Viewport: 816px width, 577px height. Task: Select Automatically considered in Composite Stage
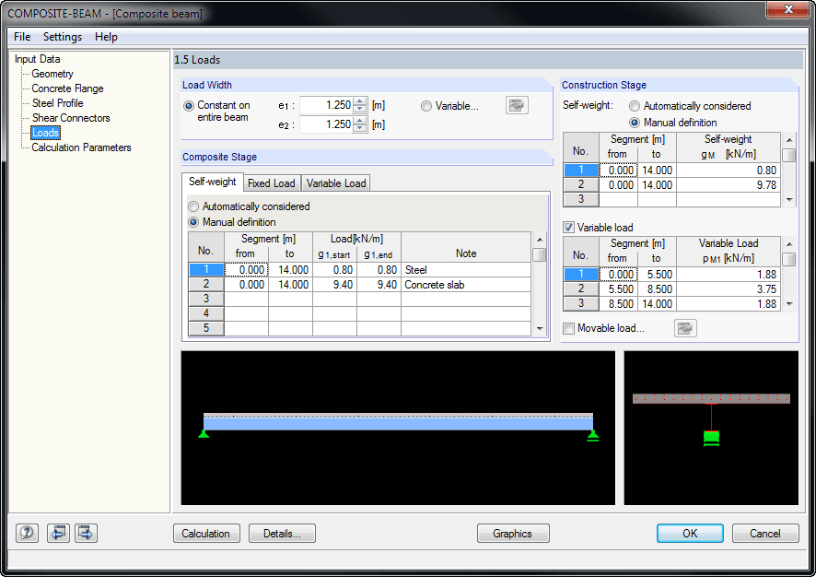193,206
